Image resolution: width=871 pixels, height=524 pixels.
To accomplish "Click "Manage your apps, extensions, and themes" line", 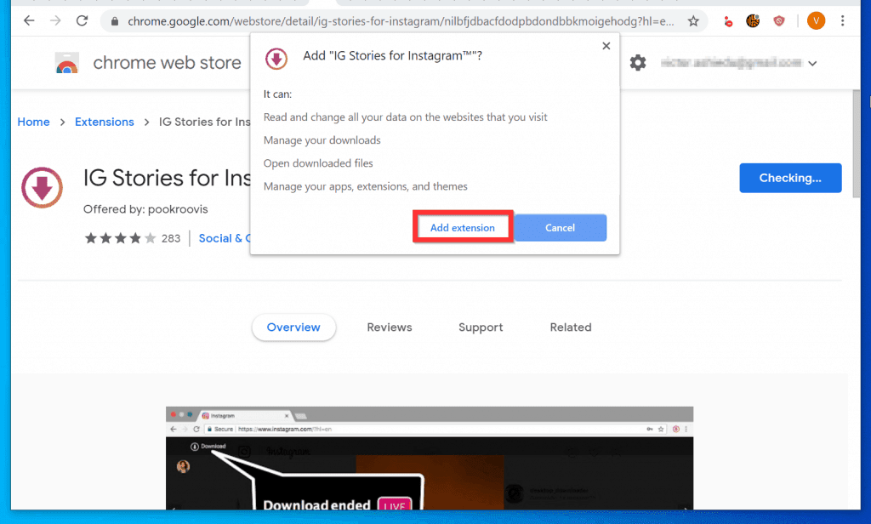I will coord(366,186).
